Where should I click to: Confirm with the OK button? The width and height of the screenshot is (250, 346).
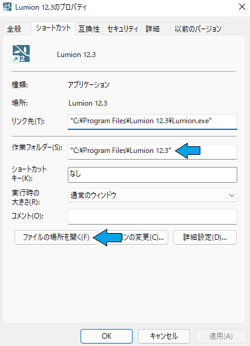pyautogui.click(x=107, y=336)
